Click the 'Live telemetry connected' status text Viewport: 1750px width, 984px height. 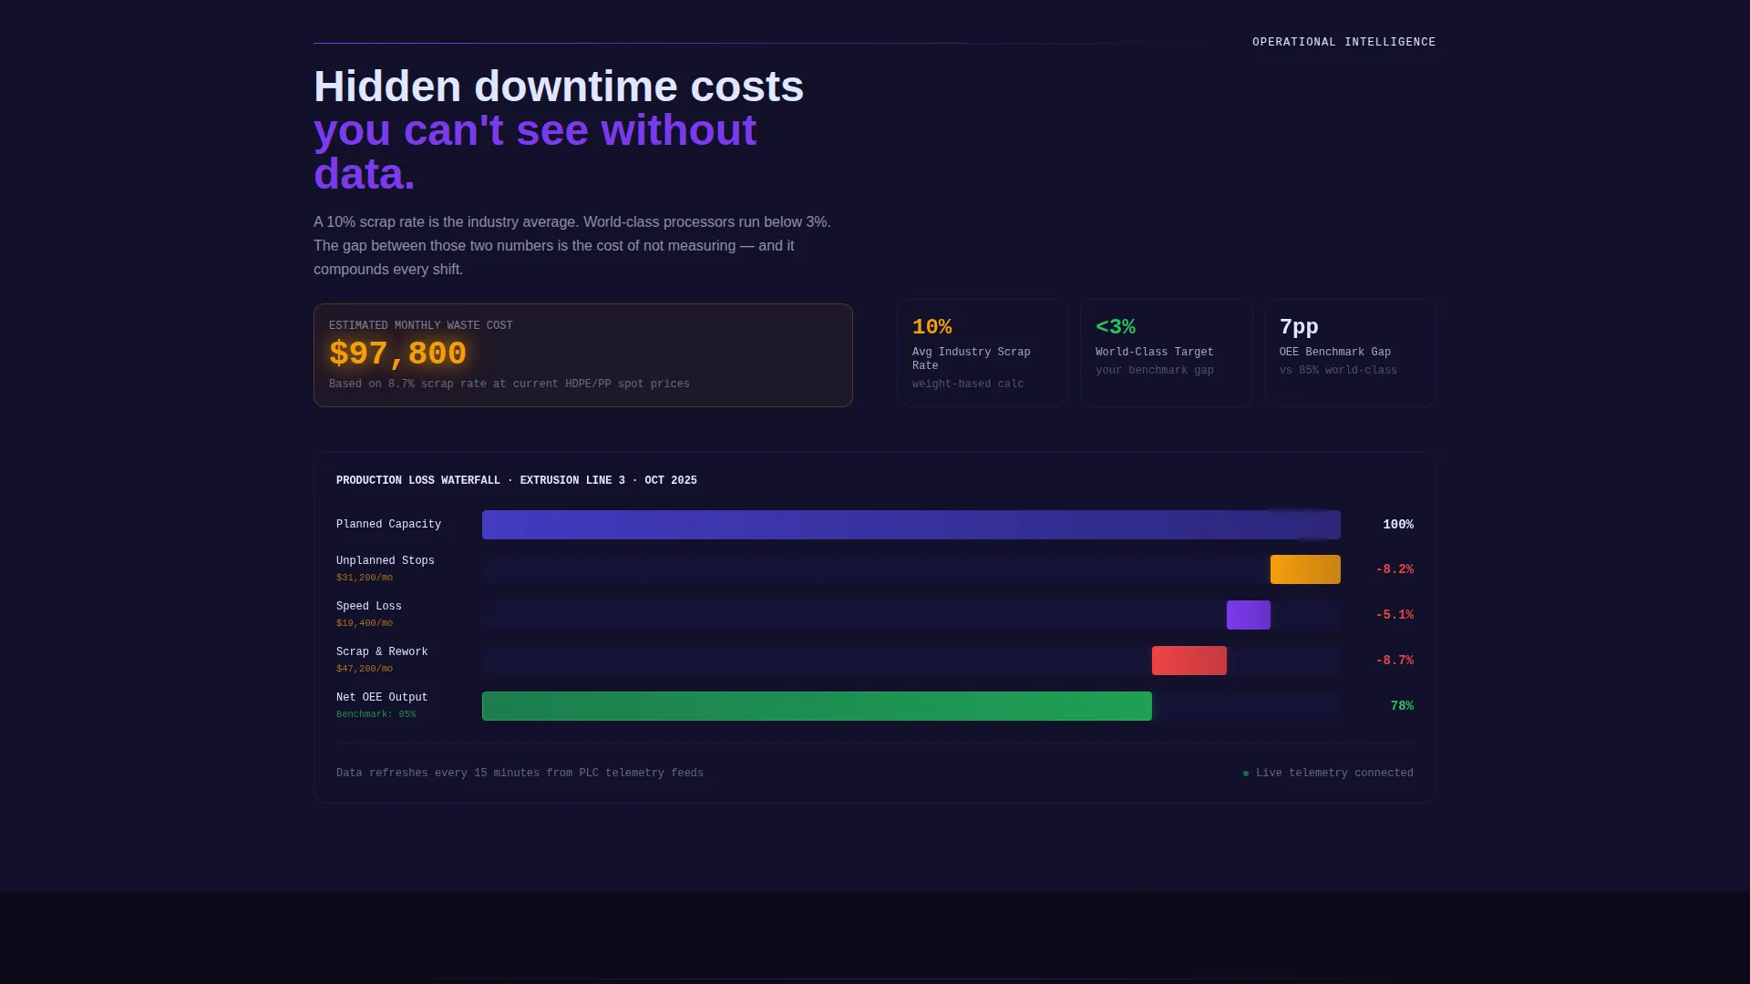point(1334,774)
